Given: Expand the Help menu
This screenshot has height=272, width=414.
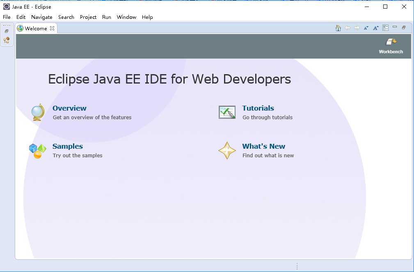Looking at the screenshot, I should click(x=147, y=17).
